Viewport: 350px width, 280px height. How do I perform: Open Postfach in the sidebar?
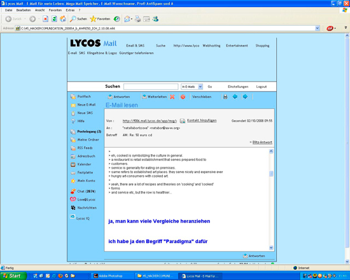pos(81,97)
